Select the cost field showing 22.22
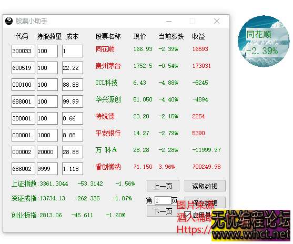The image size is (293, 244). pos(73,68)
